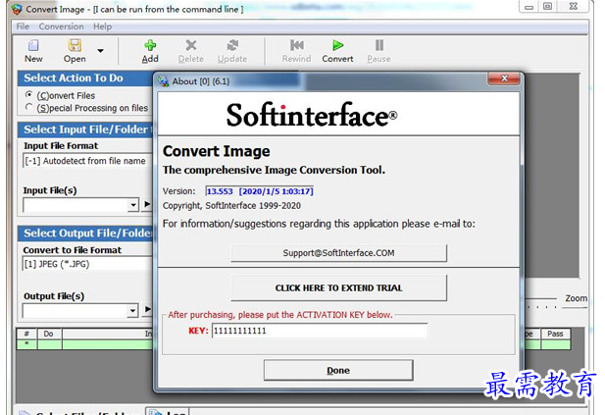Image resolution: width=605 pixels, height=415 pixels.
Task: Click the version number text field
Action: coord(260,191)
